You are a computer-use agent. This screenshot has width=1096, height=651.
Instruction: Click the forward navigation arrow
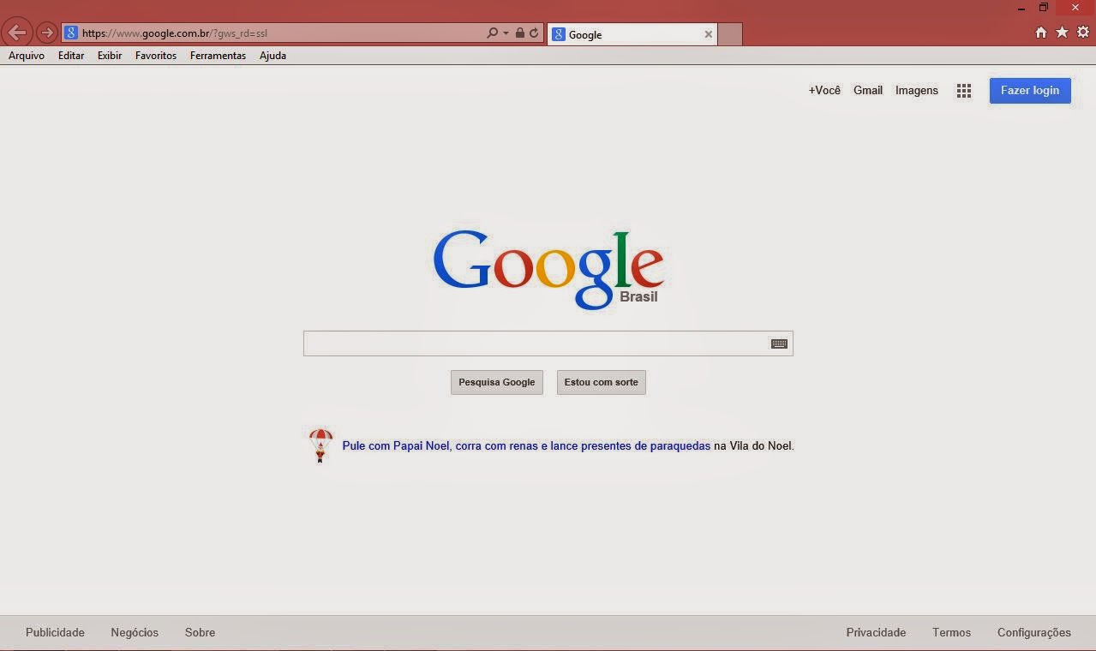[x=46, y=33]
